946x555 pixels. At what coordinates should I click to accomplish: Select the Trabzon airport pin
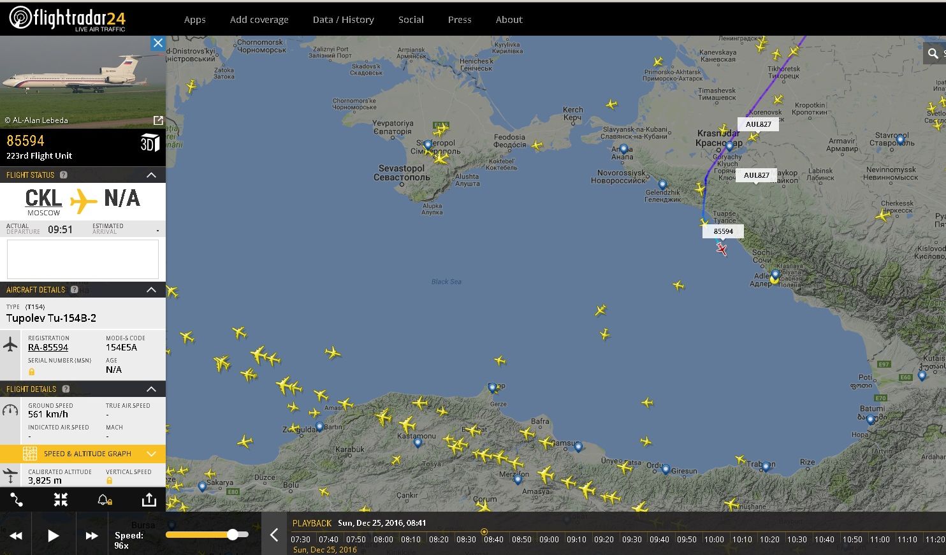coord(766,466)
